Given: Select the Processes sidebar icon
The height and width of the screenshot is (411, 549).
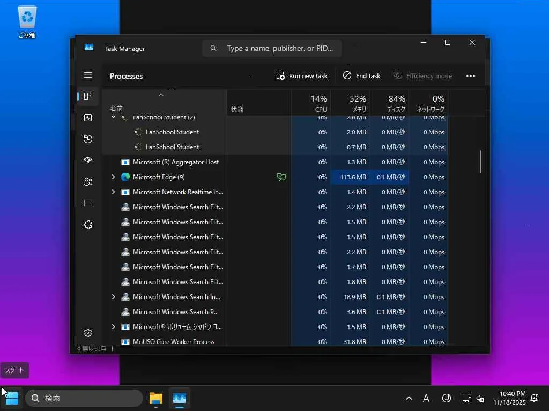Looking at the screenshot, I should 88,96.
